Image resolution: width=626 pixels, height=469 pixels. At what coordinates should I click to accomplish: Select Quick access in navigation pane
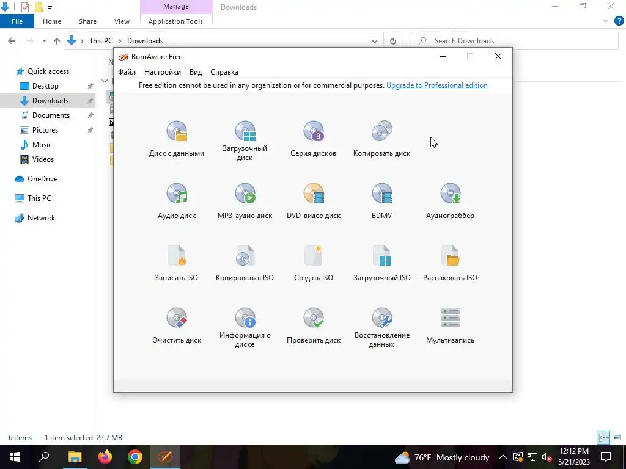48,71
